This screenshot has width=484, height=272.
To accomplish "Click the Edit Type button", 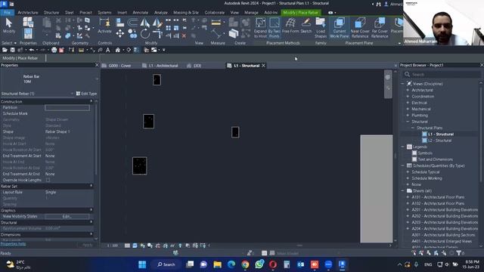I will coord(86,94).
